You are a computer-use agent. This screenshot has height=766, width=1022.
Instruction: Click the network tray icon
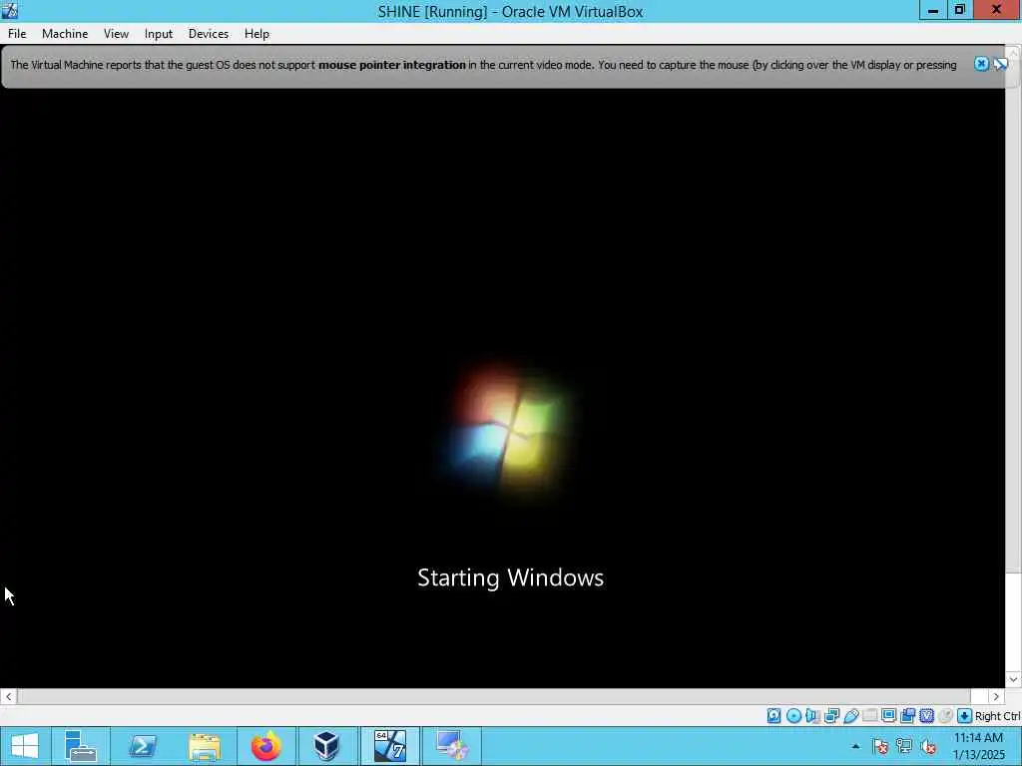(x=904, y=746)
